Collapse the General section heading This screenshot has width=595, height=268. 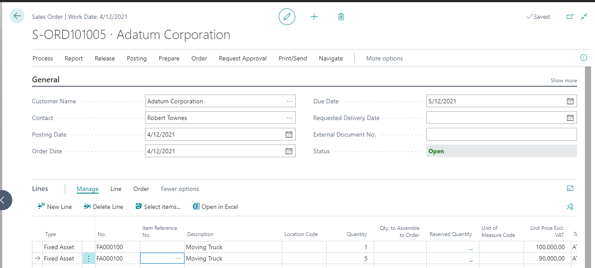[x=46, y=80]
